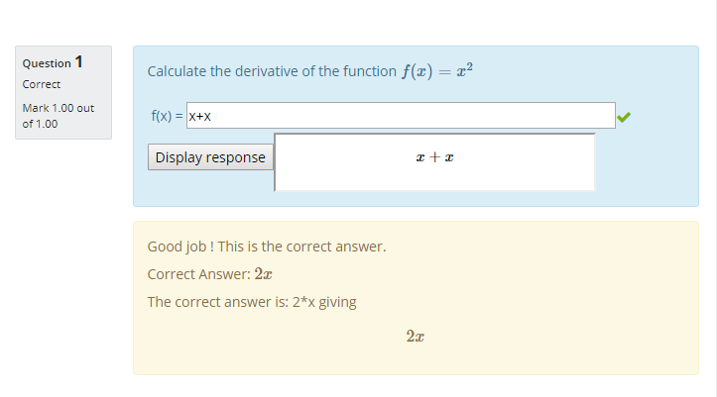Screen dimensions: 717x397
Task: Click the green correct checkmark icon
Action: pos(623,117)
